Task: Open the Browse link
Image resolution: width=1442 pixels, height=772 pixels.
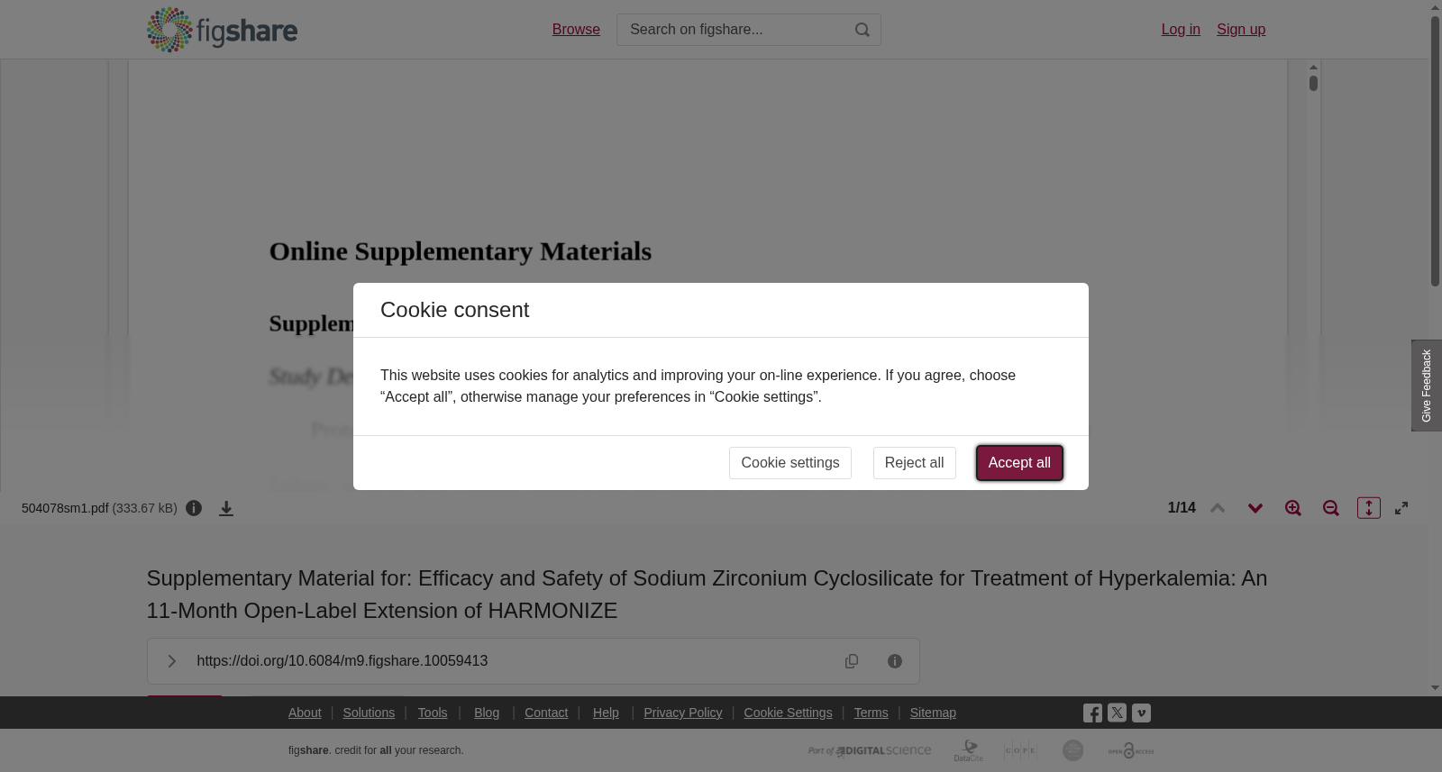Action: tap(576, 30)
